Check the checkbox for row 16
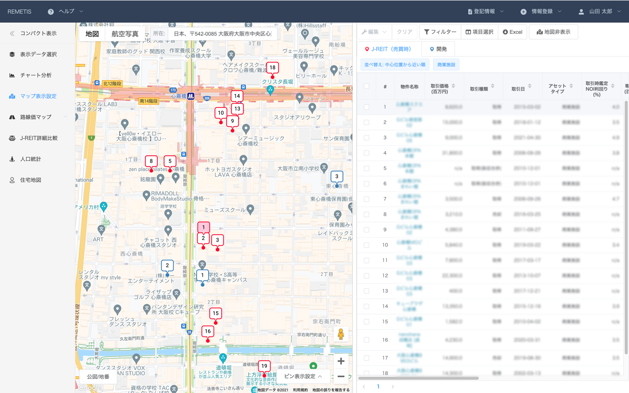 pyautogui.click(x=367, y=340)
